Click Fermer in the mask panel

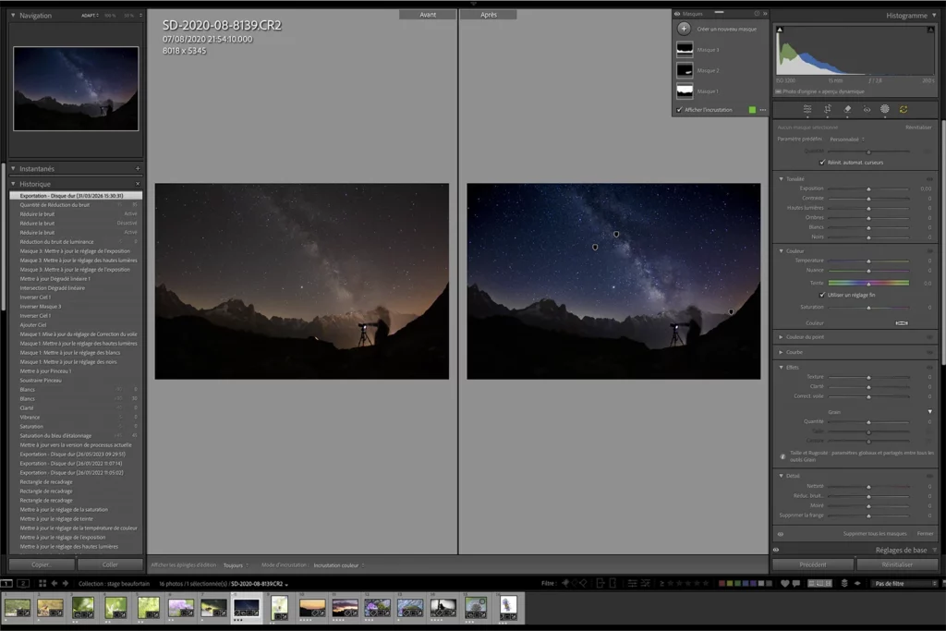925,534
